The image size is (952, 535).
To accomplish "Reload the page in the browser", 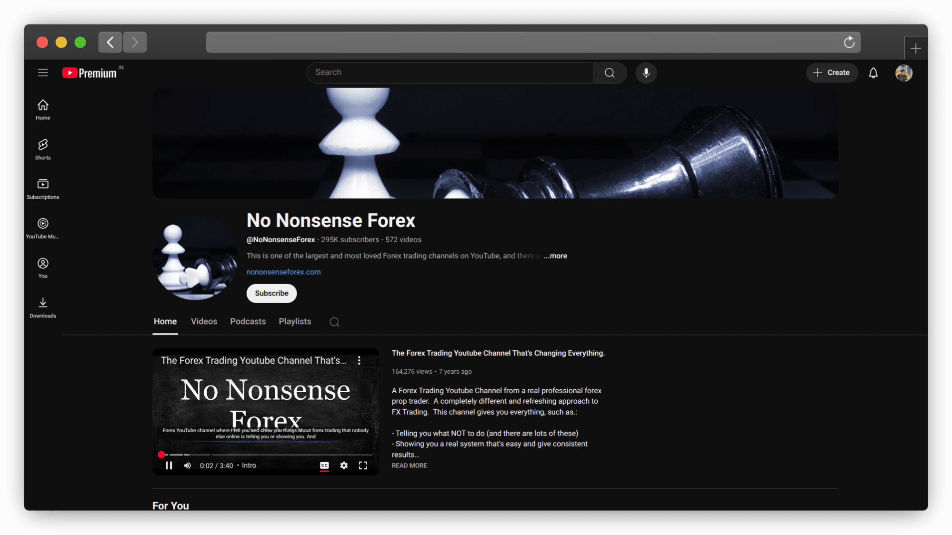I will click(849, 42).
